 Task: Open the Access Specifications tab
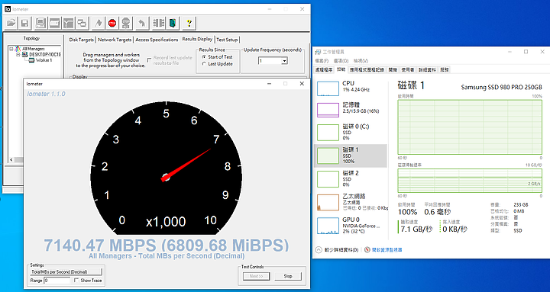[x=157, y=40]
